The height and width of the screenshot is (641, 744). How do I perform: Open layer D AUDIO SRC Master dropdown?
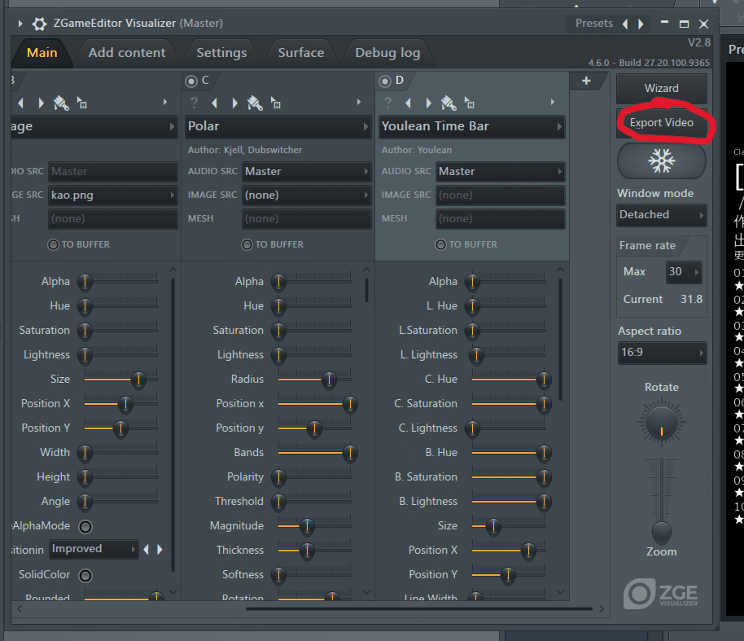click(x=500, y=171)
